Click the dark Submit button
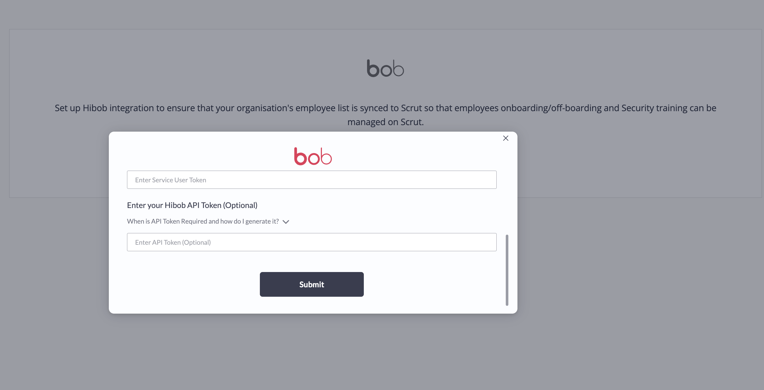Screen dimensions: 764x390 coord(312,284)
